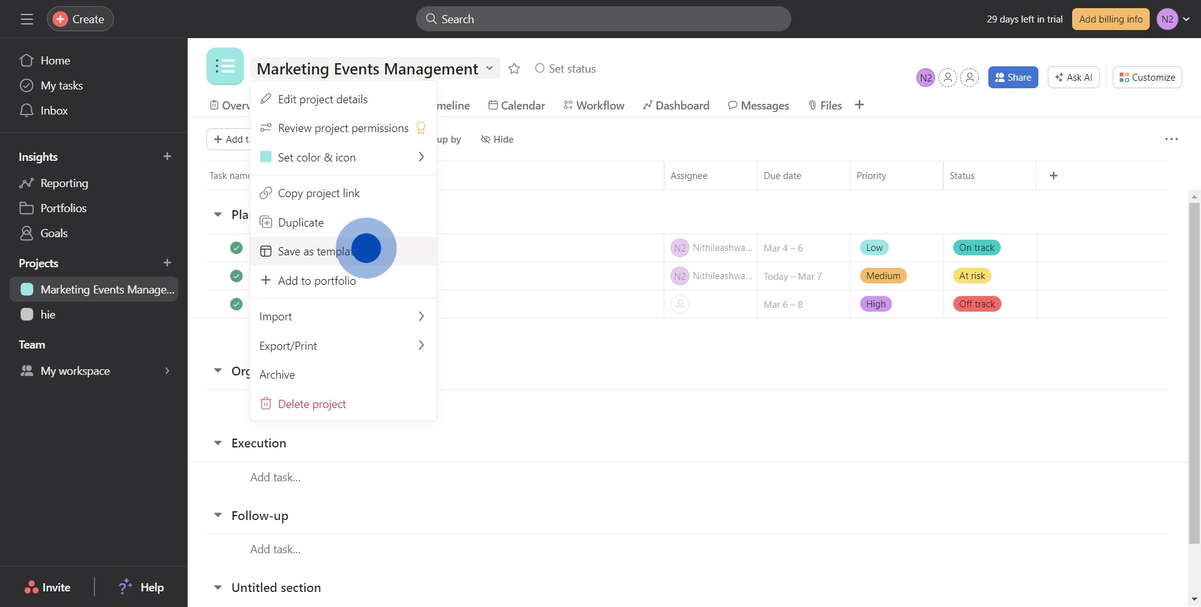
Task: Click the Add billing info button
Action: 1110,19
